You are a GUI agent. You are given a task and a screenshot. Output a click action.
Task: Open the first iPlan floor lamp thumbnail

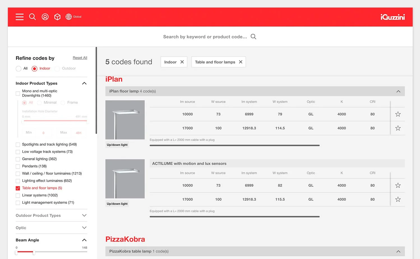point(125,120)
